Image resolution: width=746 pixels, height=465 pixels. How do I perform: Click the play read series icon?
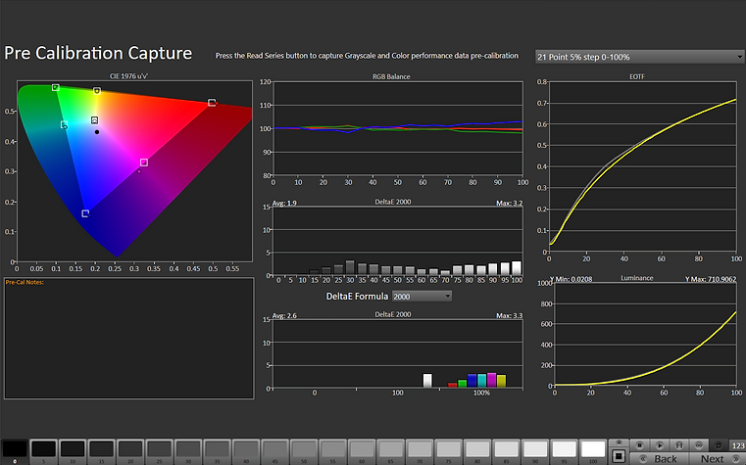coord(660,443)
